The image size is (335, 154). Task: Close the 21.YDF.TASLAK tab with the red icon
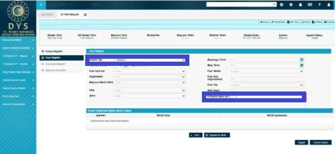pyautogui.click(x=85, y=15)
